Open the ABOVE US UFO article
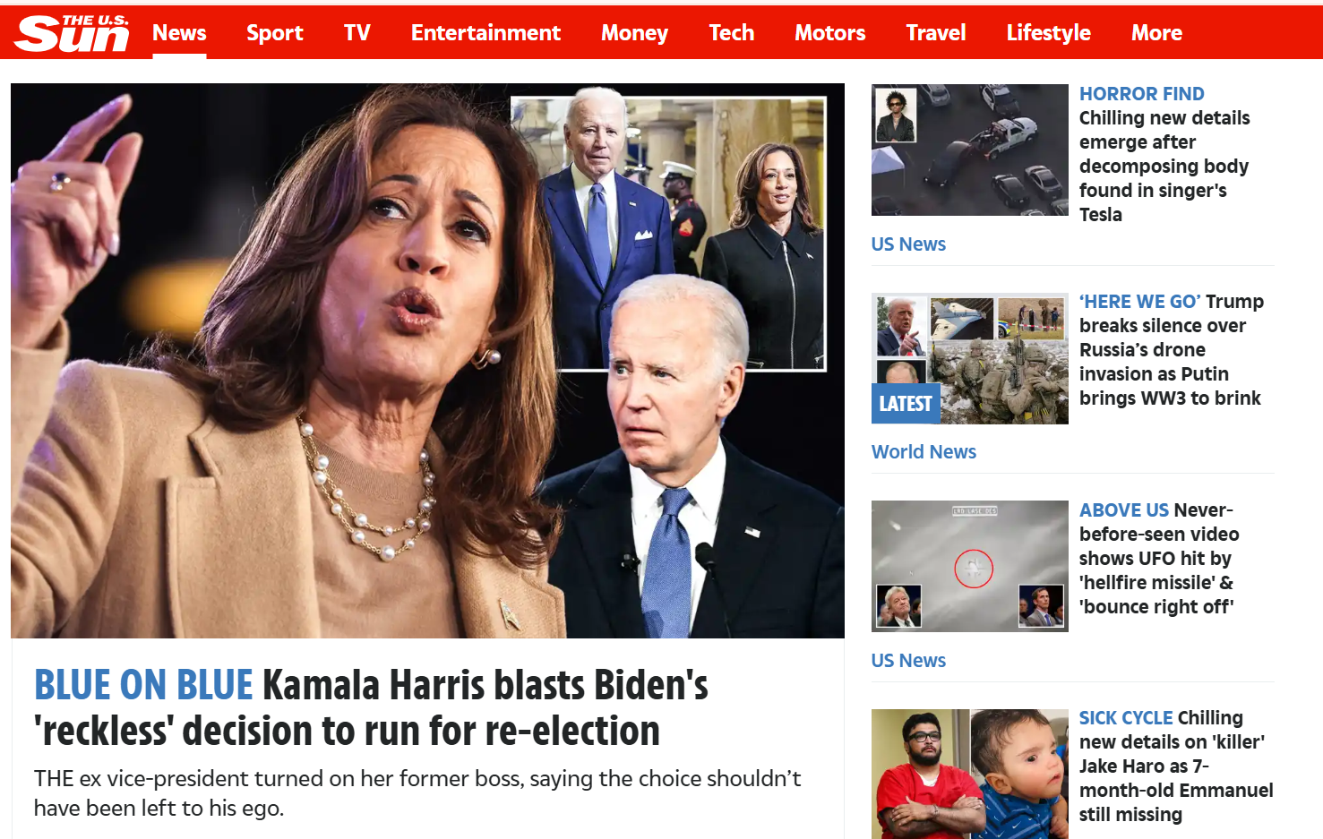Image resolution: width=1323 pixels, height=839 pixels. (x=1159, y=558)
